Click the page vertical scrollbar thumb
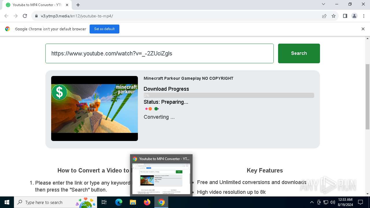Image resolution: width=370 pixels, height=208 pixels. [x=368, y=97]
